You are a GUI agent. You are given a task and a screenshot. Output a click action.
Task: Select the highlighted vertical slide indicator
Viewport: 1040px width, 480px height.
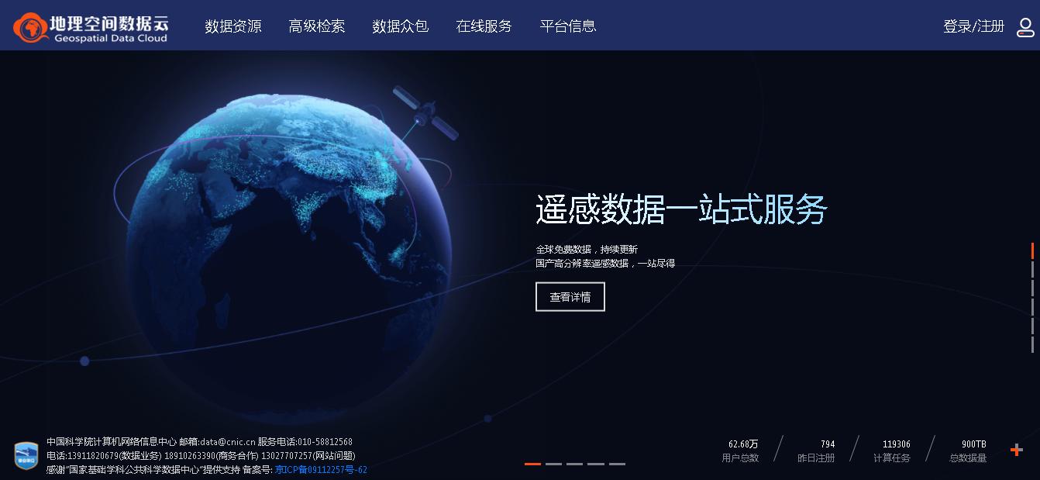pyautogui.click(x=1031, y=250)
